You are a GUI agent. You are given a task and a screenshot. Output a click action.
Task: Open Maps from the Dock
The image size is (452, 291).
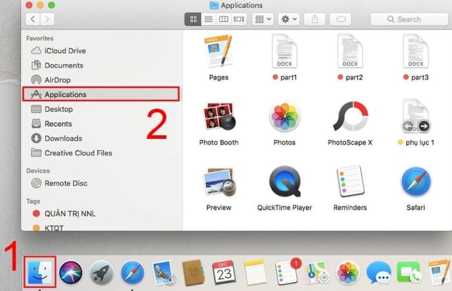(x=317, y=272)
